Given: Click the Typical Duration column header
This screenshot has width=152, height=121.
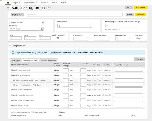Looking at the screenshot, I should [x=57, y=65].
